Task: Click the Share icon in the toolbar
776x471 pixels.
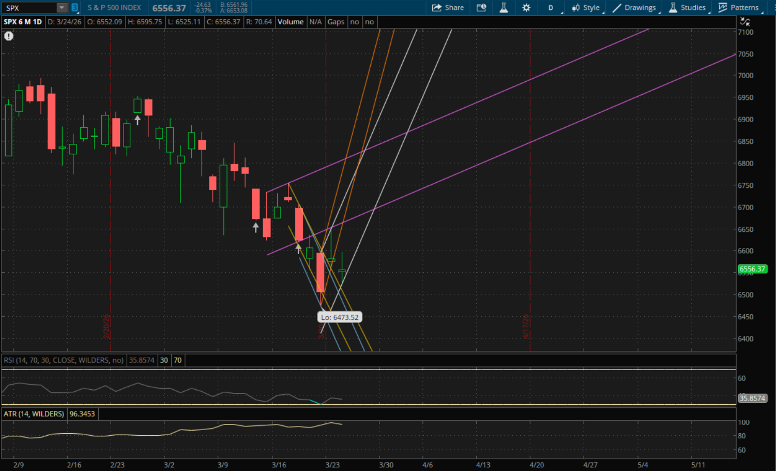Action: click(x=448, y=8)
